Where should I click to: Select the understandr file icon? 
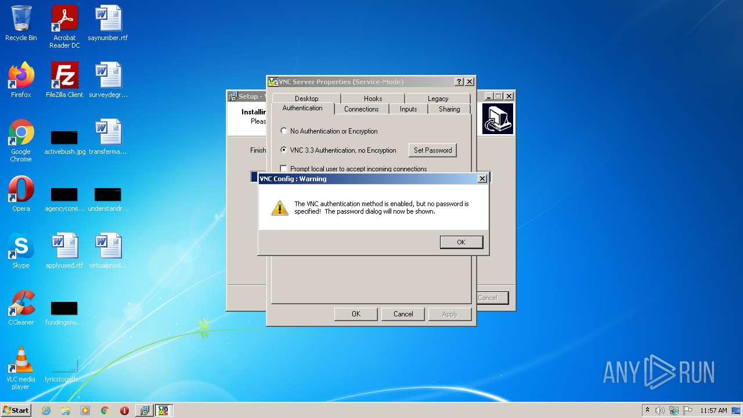pyautogui.click(x=108, y=198)
